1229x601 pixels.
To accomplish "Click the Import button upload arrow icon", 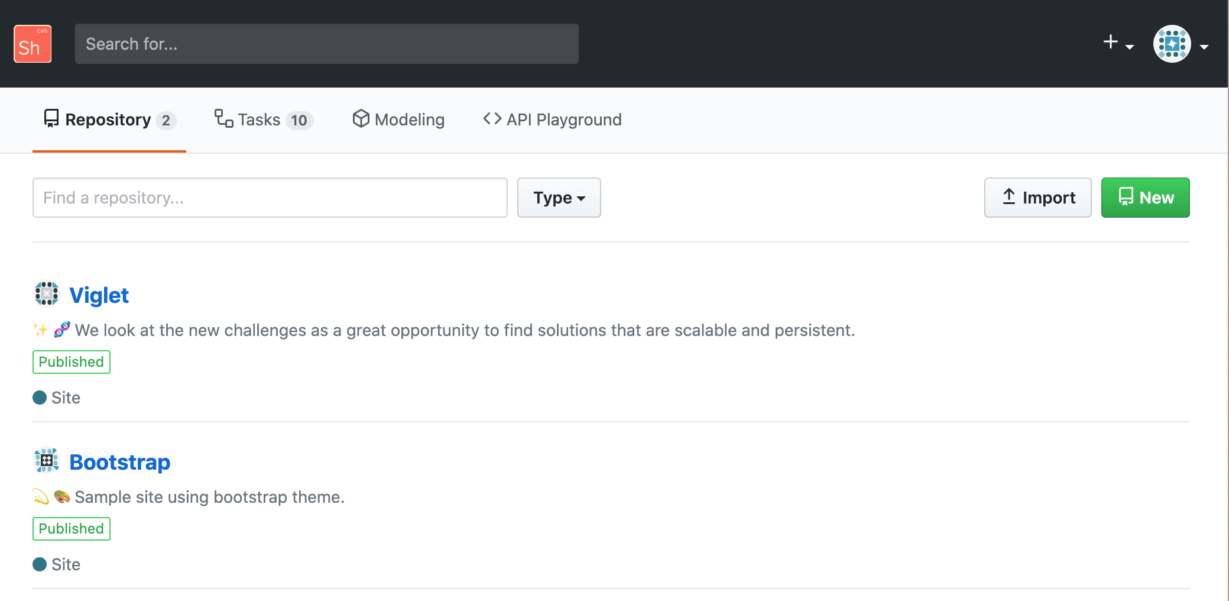I will [1009, 196].
